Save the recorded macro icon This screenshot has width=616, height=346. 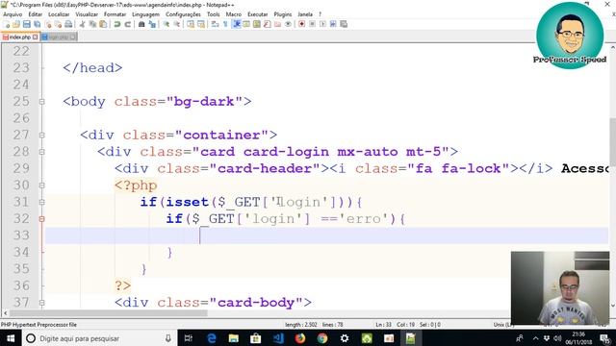[x=344, y=24]
